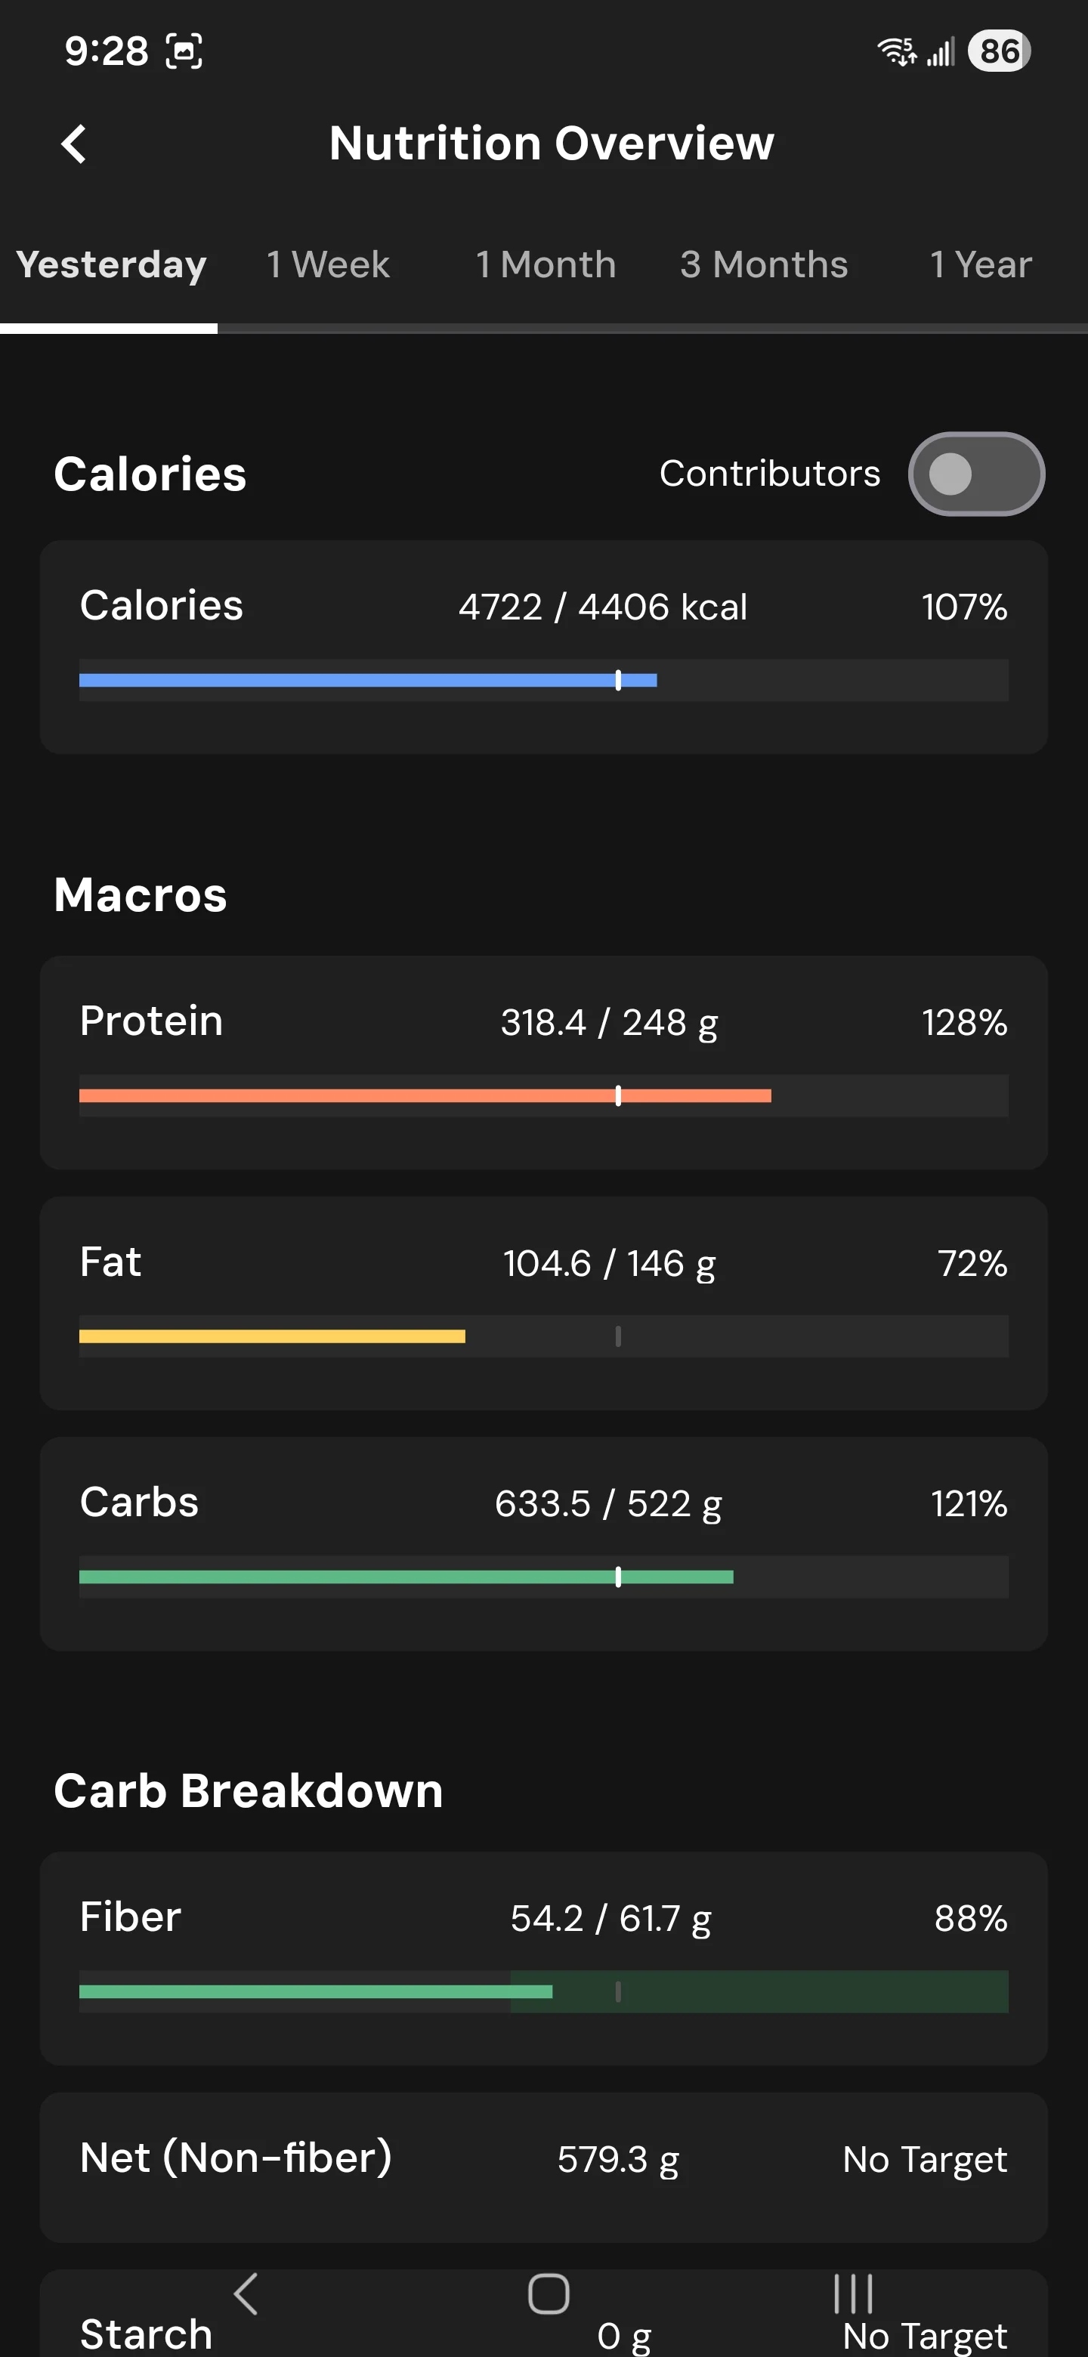
Task: Open the Fat macro card
Action: click(543, 1303)
